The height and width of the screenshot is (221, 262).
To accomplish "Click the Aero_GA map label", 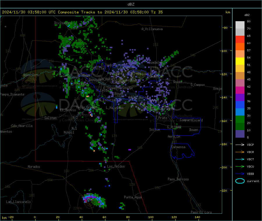I will click(x=174, y=136).
